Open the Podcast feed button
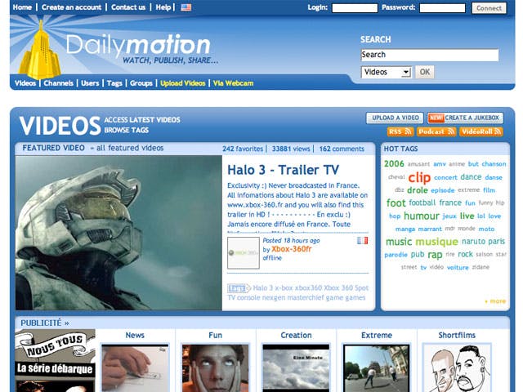 click(436, 131)
